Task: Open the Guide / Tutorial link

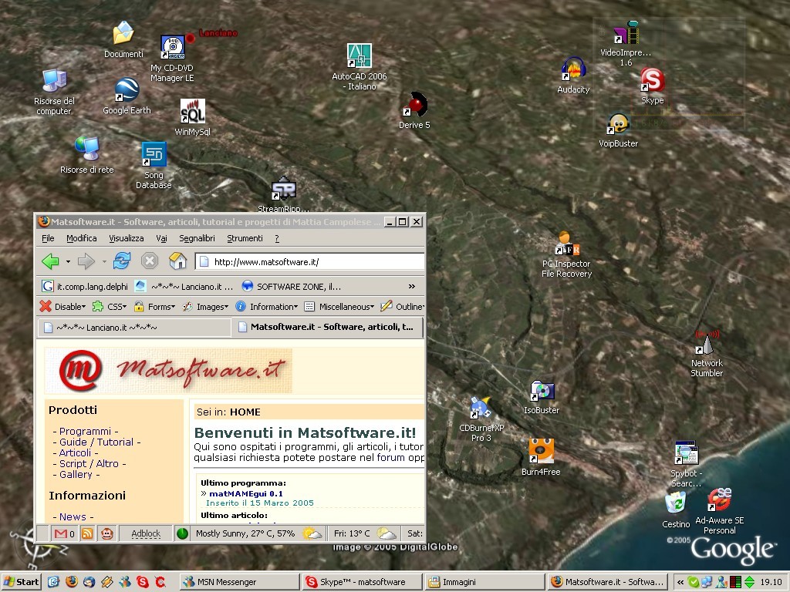Action: coord(96,442)
